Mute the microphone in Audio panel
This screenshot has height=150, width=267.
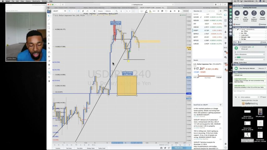(x=236, y=48)
